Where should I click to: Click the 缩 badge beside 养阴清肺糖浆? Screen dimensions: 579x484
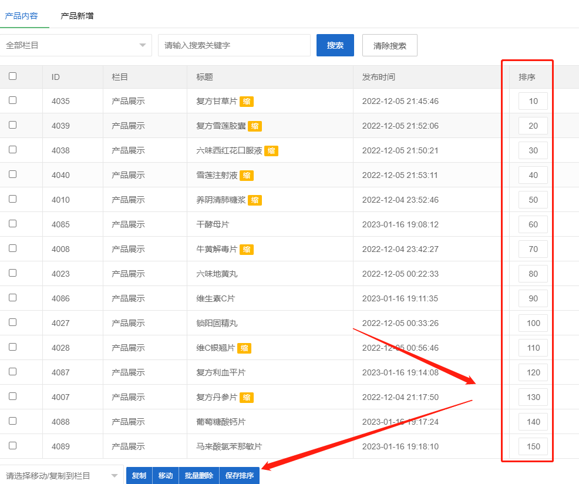[255, 200]
